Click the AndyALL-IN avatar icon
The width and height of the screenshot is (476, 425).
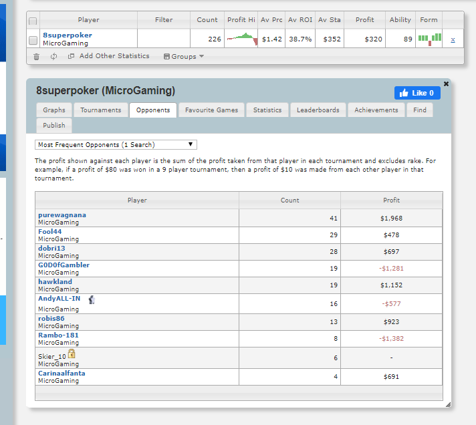[x=92, y=300]
